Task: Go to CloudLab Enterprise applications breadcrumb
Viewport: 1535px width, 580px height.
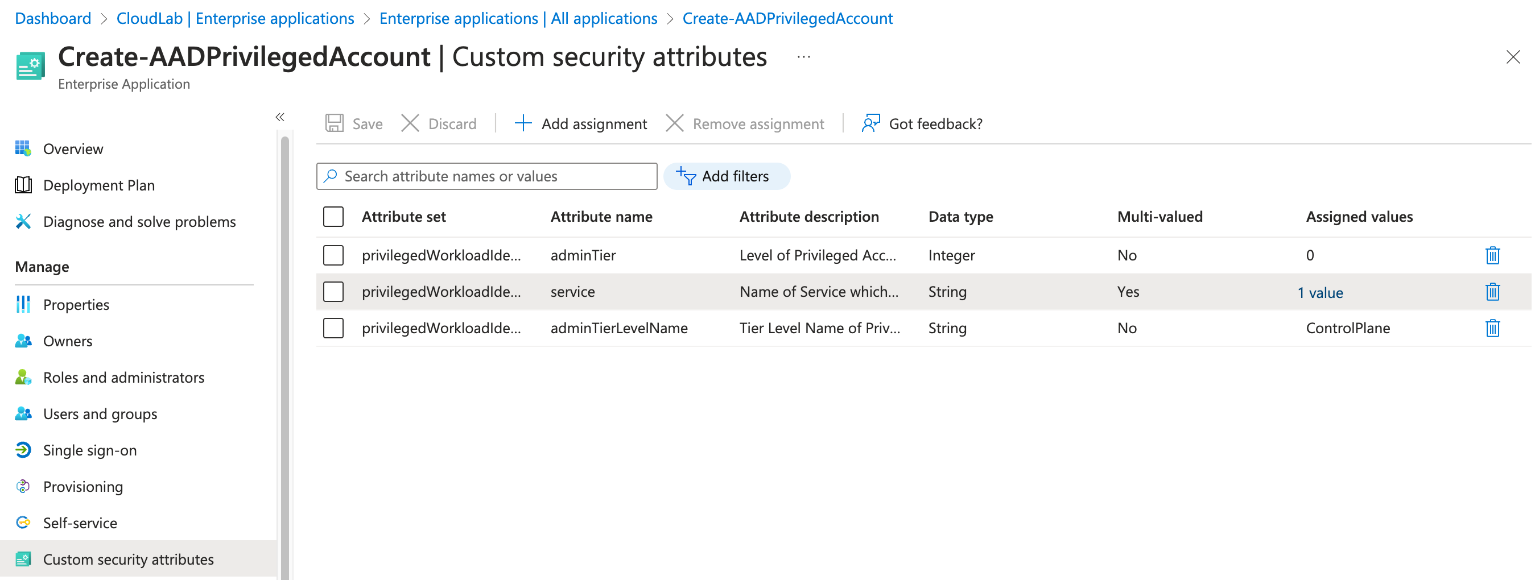Action: point(236,18)
